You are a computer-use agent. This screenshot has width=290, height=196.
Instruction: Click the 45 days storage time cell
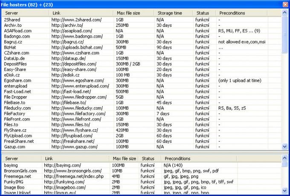click(164, 103)
